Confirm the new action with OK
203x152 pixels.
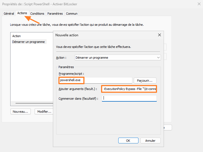point(128,140)
